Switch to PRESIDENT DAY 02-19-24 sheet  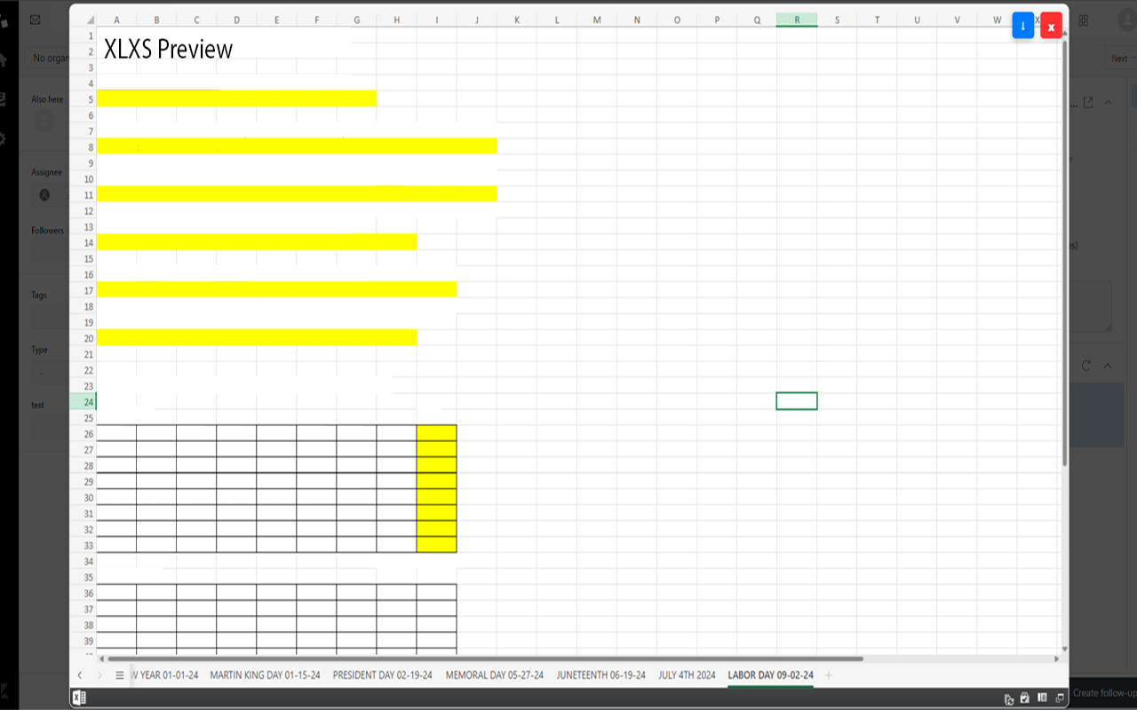383,675
